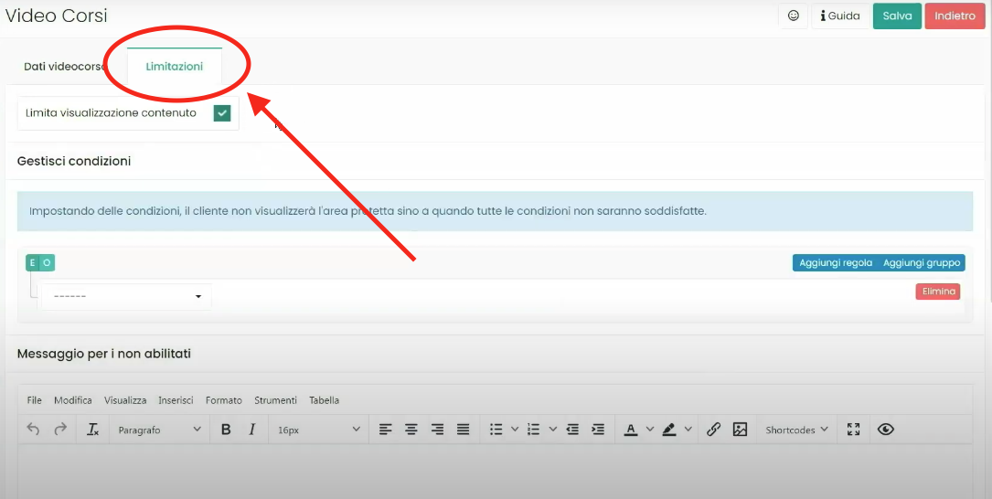This screenshot has width=992, height=499.
Task: Center align the text
Action: click(x=411, y=430)
